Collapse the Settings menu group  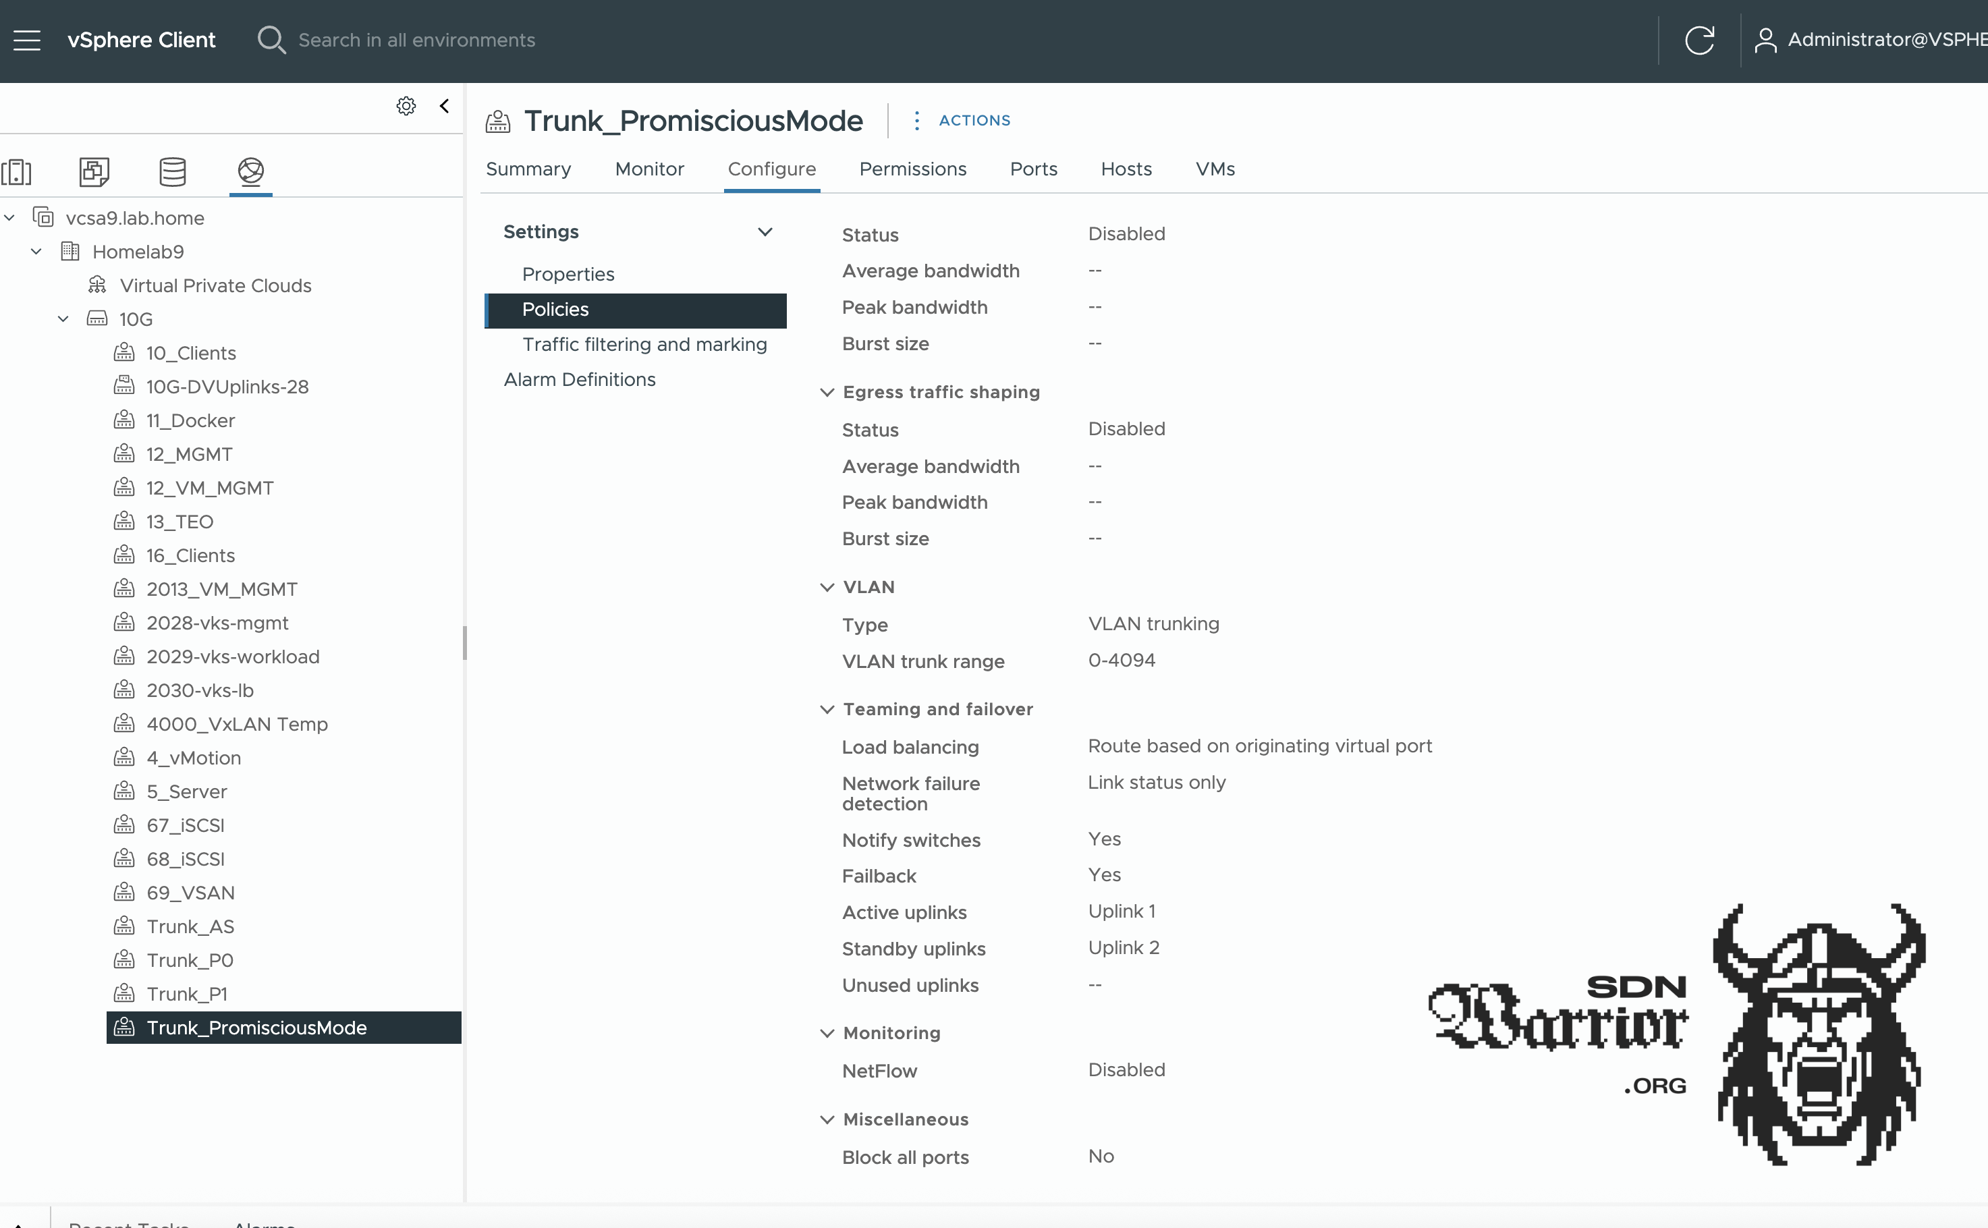(x=764, y=232)
